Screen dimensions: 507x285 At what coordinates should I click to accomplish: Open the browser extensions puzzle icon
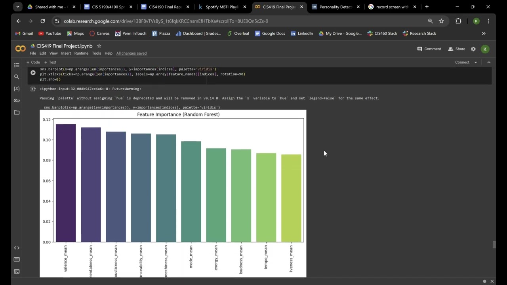click(x=458, y=21)
